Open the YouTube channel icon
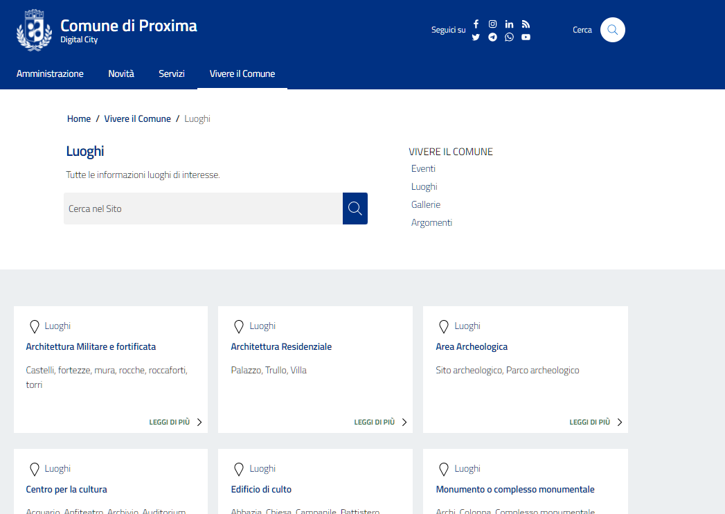The width and height of the screenshot is (725, 514). click(x=526, y=37)
